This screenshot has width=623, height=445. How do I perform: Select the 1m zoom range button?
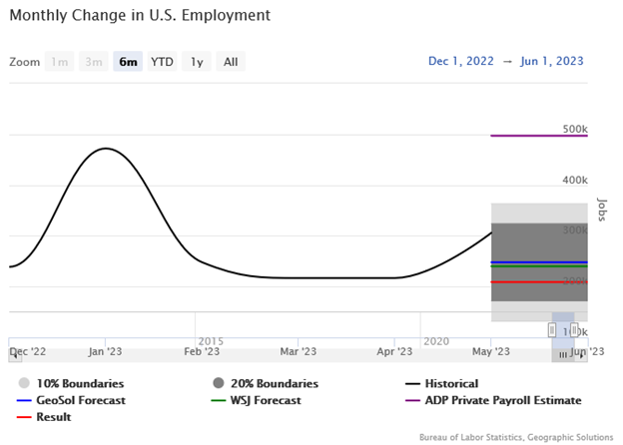[60, 62]
